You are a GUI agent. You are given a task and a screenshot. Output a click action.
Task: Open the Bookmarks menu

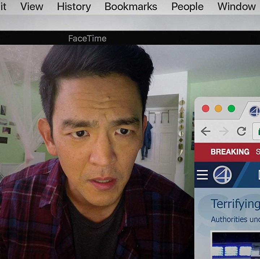coord(131,6)
